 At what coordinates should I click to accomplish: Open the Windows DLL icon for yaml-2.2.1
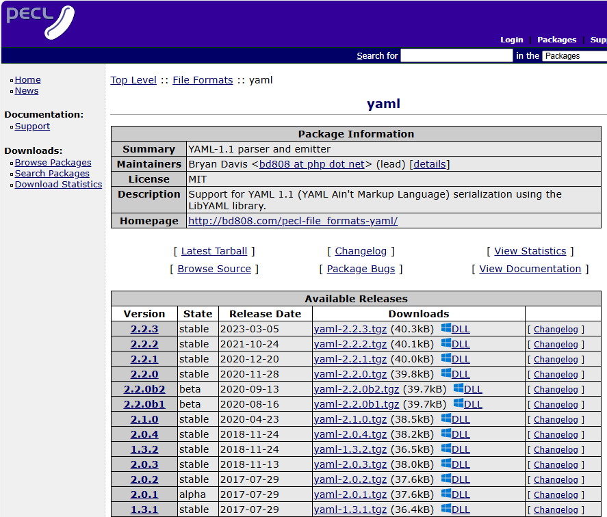[446, 358]
